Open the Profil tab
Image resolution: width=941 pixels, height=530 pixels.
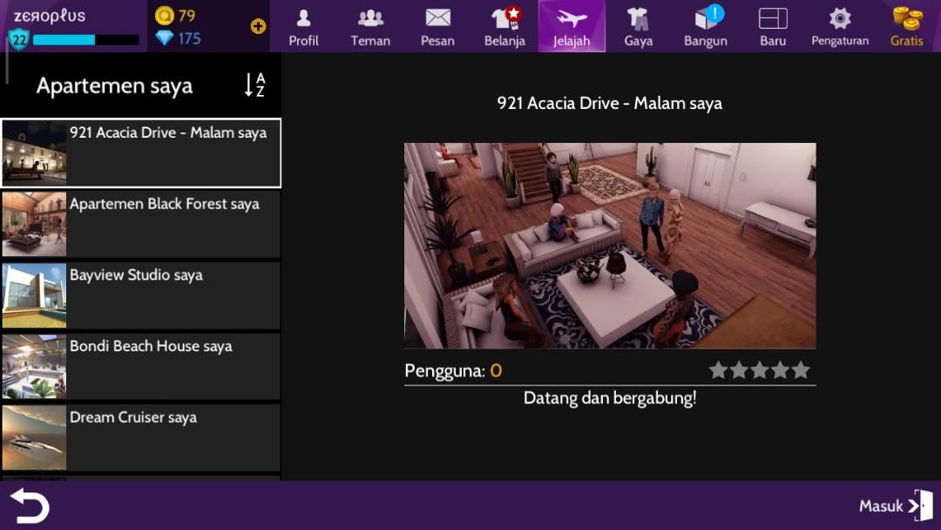pyautogui.click(x=304, y=26)
